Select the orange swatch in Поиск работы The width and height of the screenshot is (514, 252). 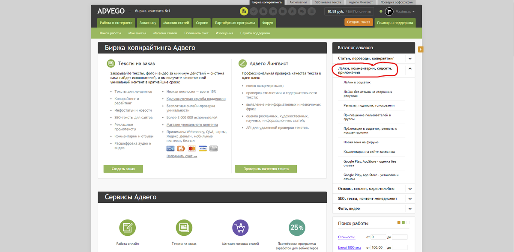pos(399,222)
